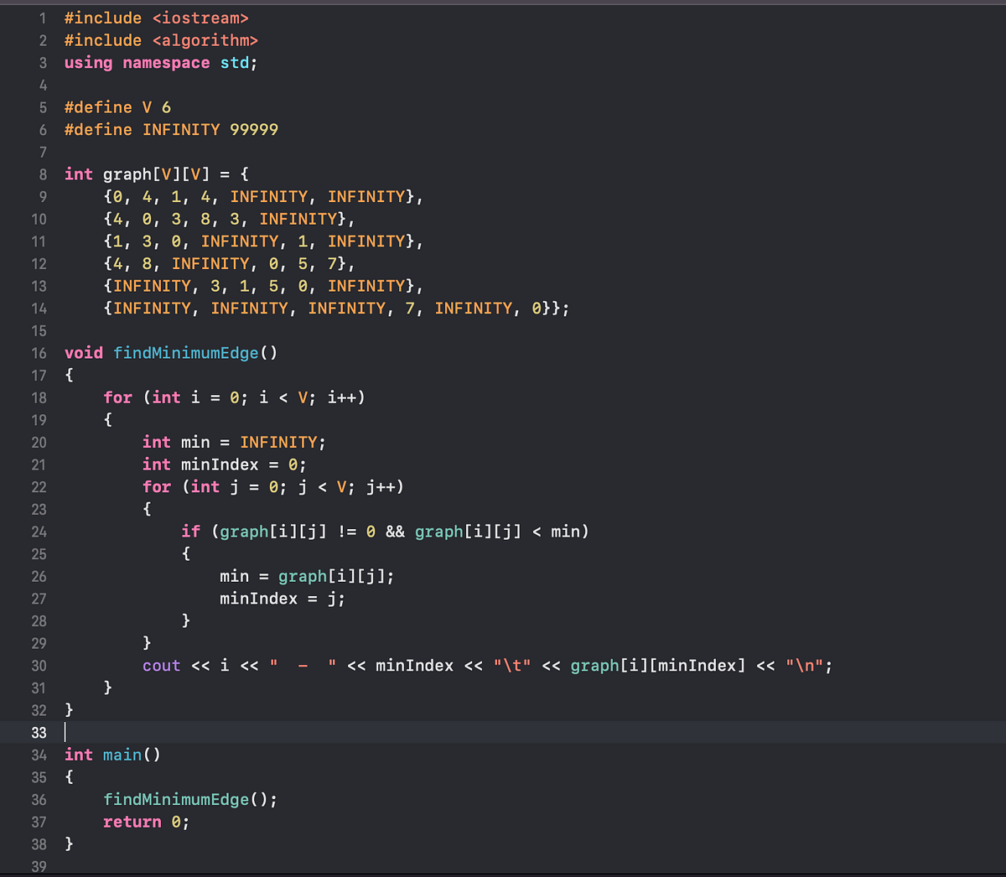Select the INFINITY macro on line 6
The image size is (1006, 877).
click(x=181, y=129)
